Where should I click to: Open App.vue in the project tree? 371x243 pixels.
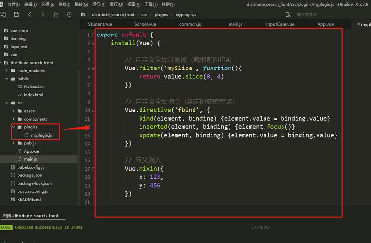coord(32,151)
